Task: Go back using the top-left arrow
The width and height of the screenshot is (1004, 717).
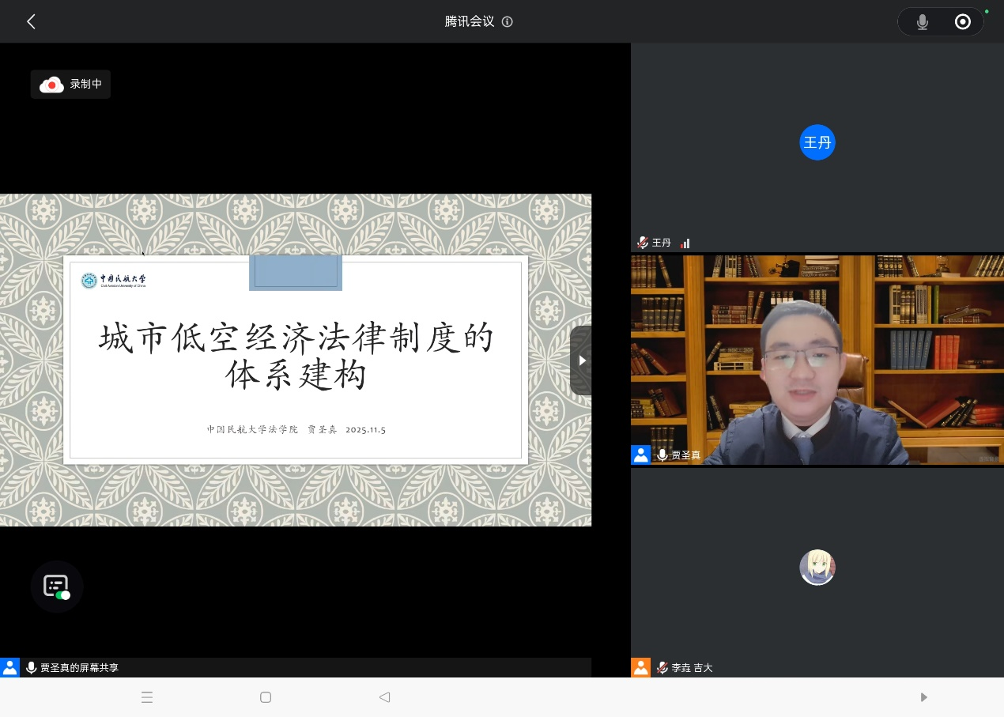Action: (32, 22)
